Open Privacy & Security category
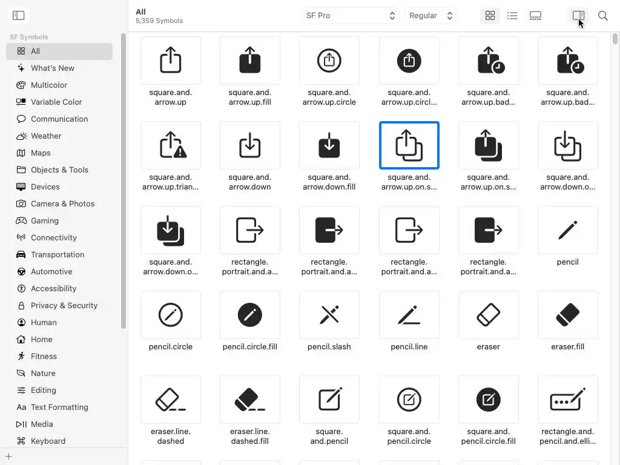The width and height of the screenshot is (620, 465). [x=59, y=306]
